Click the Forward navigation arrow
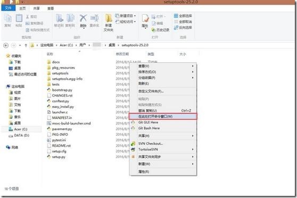297x198 pixels. click(13, 45)
